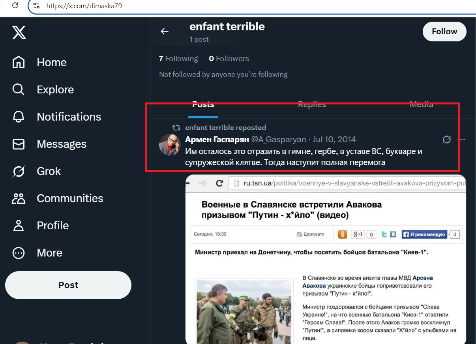
Task: Click the back arrow beside enfant terrible
Action: coord(165,32)
